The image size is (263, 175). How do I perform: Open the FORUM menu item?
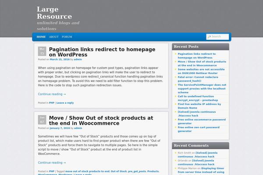point(67,37)
